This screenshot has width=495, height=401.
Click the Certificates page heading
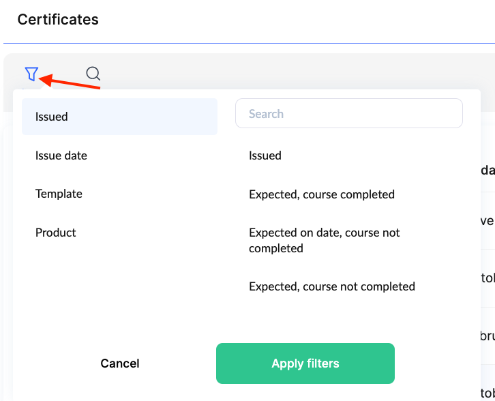58,20
